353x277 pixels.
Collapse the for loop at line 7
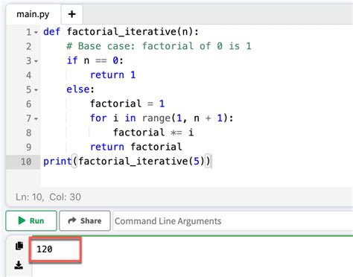[36, 118]
